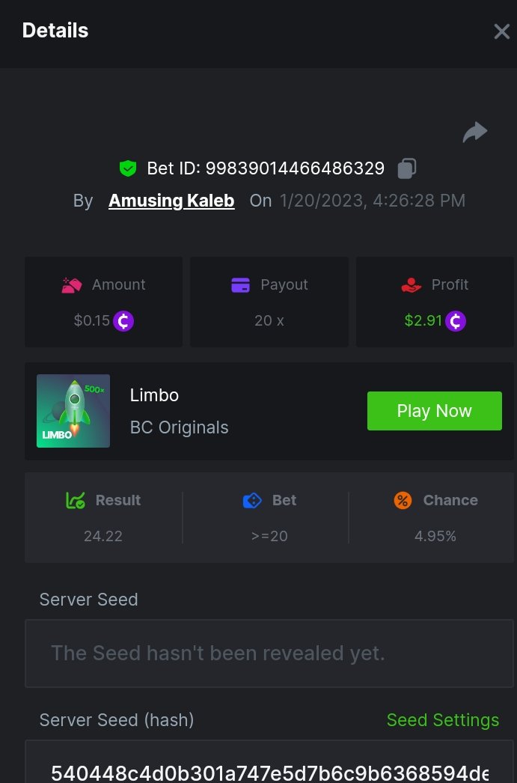Click the orange Chance percent icon

tap(403, 501)
